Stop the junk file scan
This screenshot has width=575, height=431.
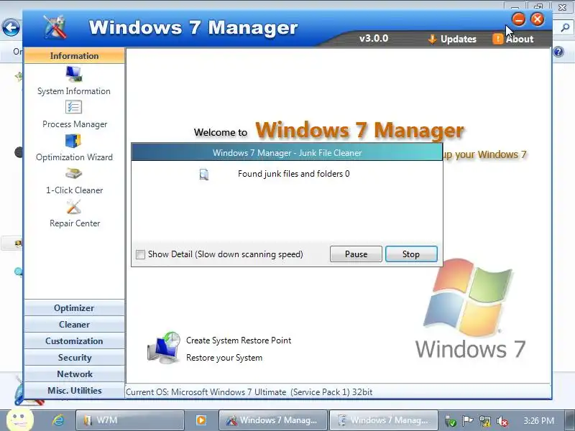point(411,254)
